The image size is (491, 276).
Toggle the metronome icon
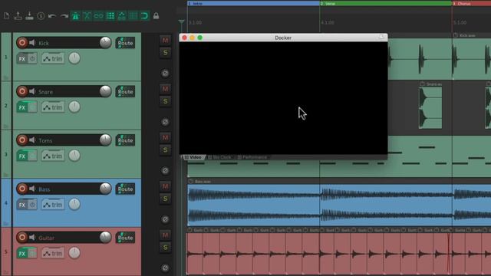pos(75,15)
